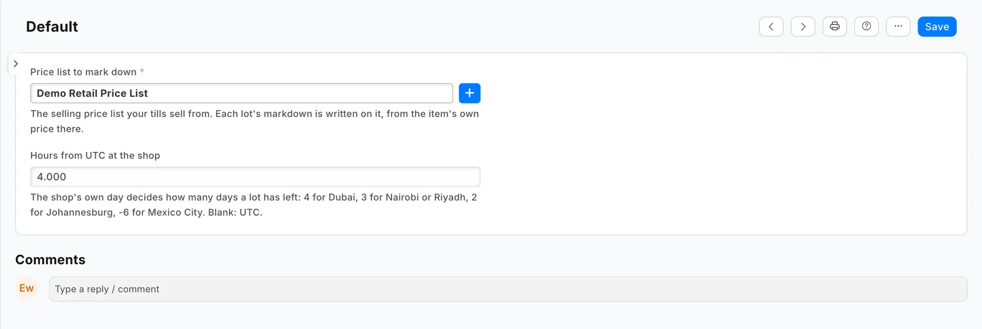The height and width of the screenshot is (329, 982).
Task: Click the Default page title
Action: pyautogui.click(x=52, y=26)
